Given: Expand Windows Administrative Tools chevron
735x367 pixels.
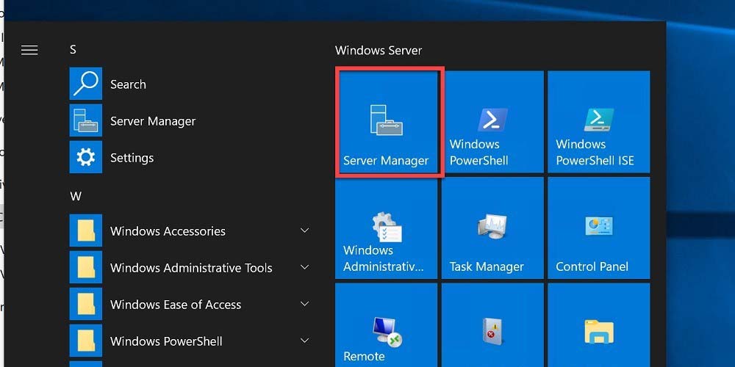Looking at the screenshot, I should 305,267.
